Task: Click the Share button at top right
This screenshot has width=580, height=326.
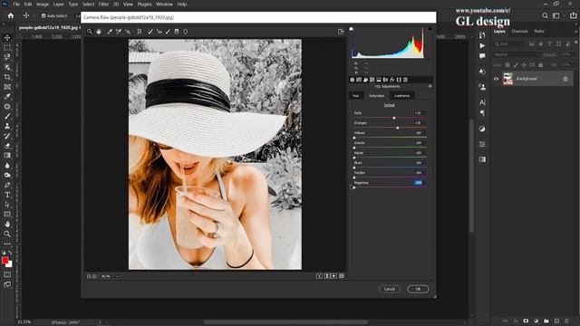Action: coord(573,15)
